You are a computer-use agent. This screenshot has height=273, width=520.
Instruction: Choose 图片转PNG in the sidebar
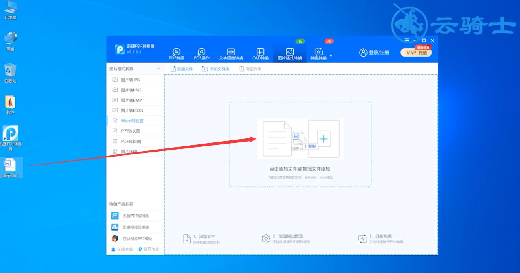click(135, 90)
